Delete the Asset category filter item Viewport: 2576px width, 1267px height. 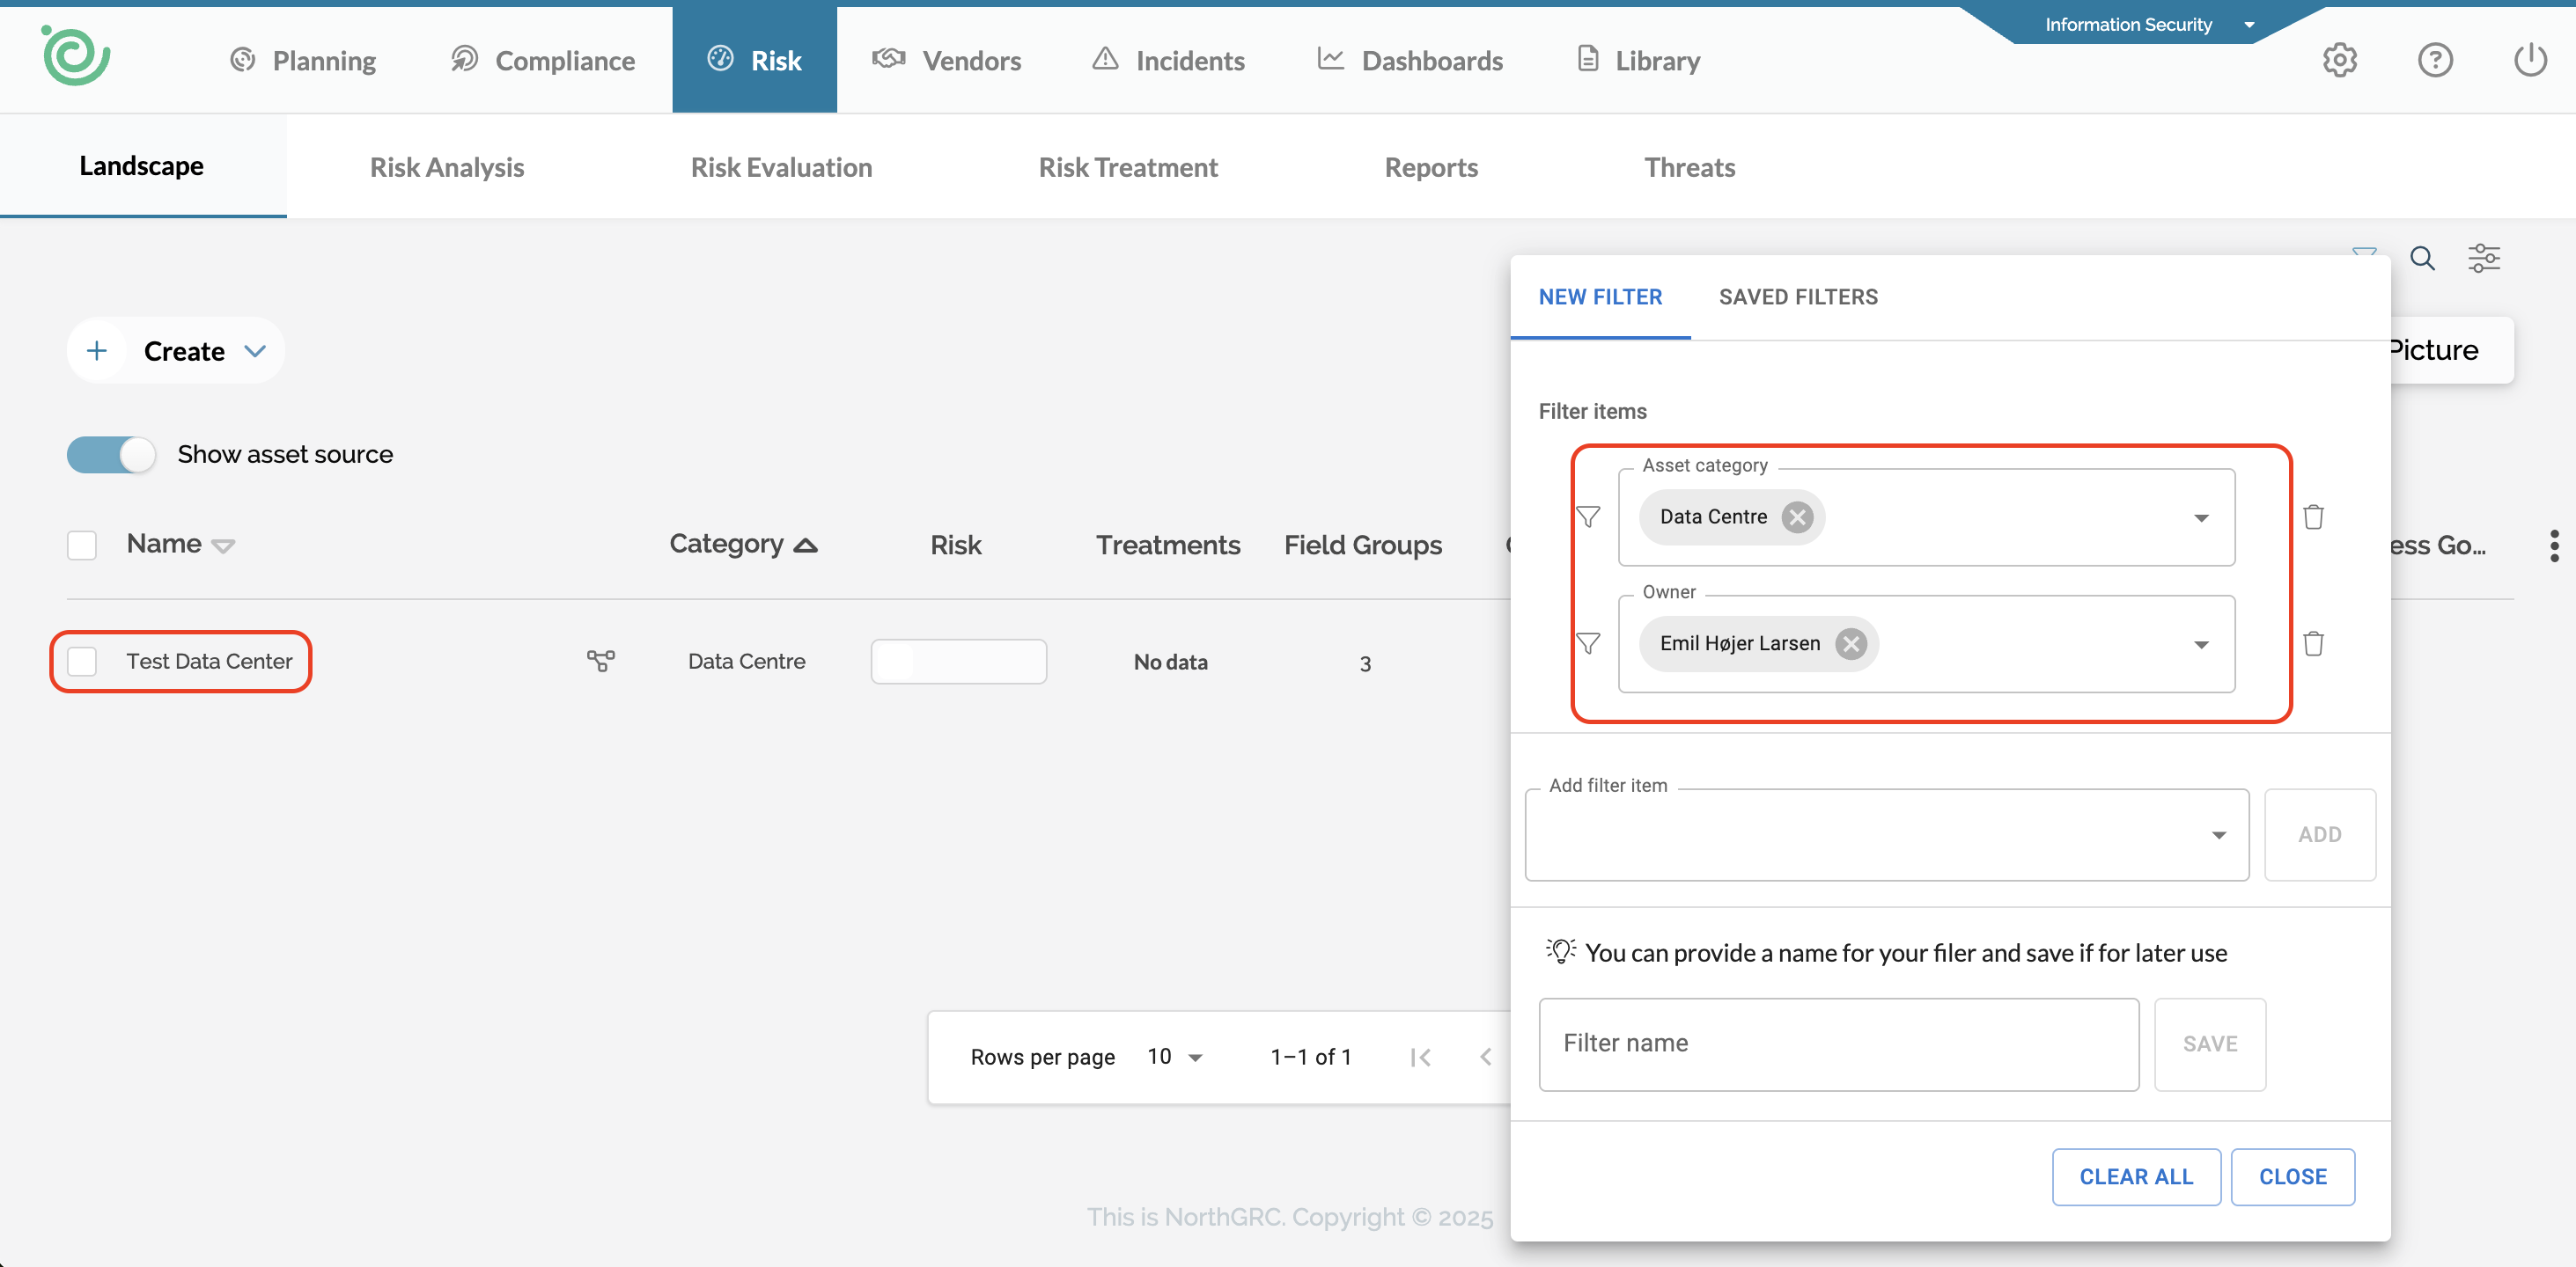pos(2312,516)
